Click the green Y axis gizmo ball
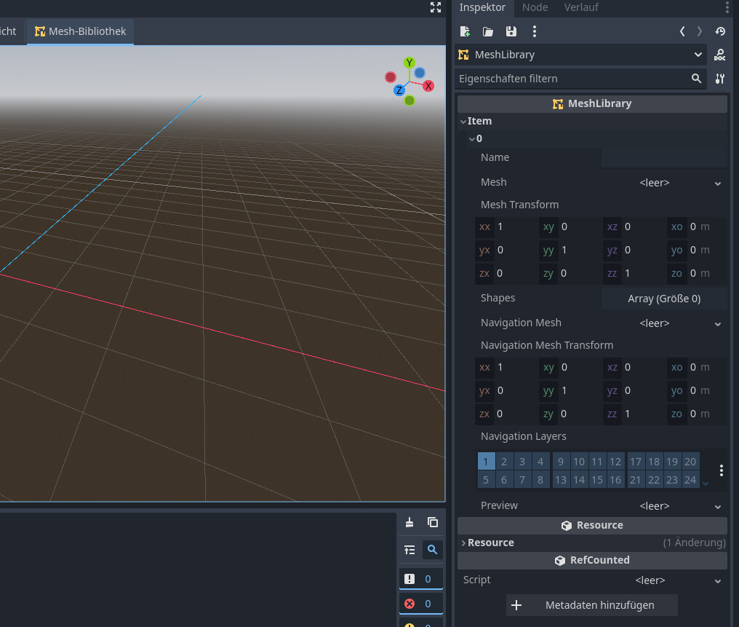This screenshot has width=739, height=627. pyautogui.click(x=408, y=63)
